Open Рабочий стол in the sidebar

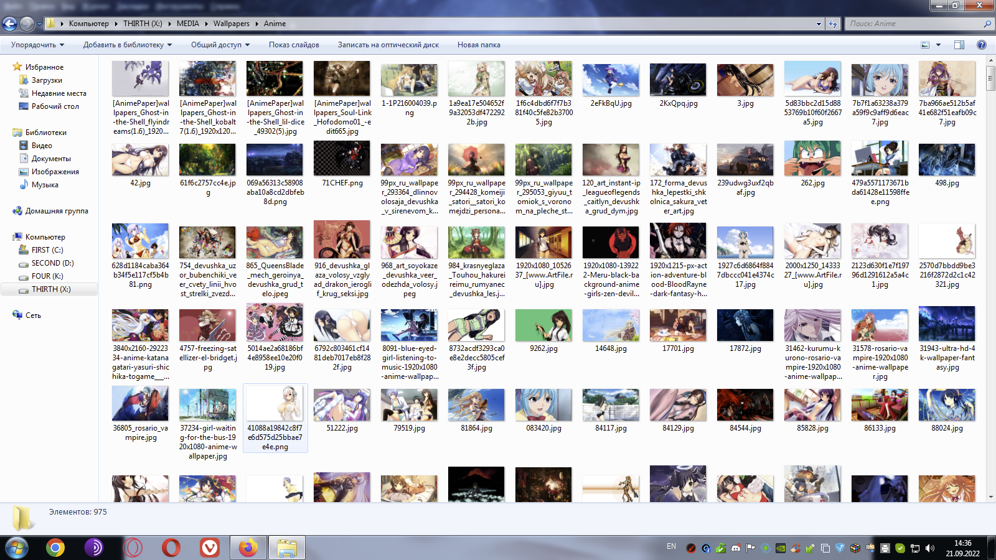55,106
